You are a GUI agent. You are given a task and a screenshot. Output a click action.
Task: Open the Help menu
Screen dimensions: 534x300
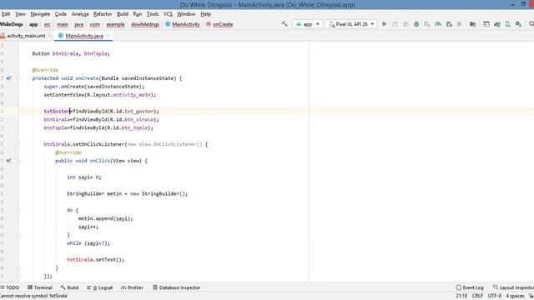(x=206, y=14)
